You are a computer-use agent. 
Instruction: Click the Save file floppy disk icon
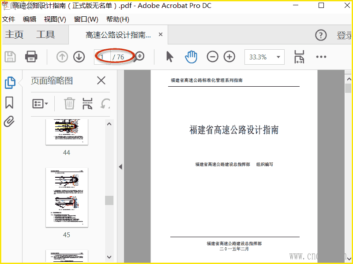coord(10,57)
